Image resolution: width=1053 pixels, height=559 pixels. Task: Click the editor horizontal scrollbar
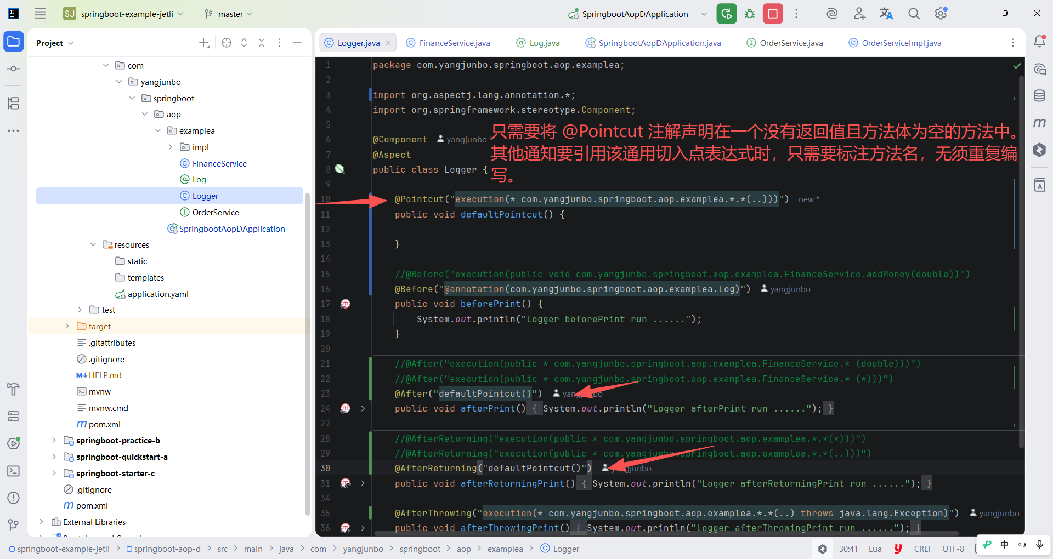click(x=666, y=533)
